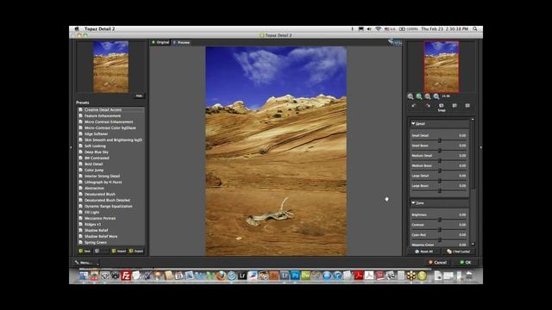This screenshot has height=310, width=552.
Task: Click the redo arrow icon
Action: (428, 105)
